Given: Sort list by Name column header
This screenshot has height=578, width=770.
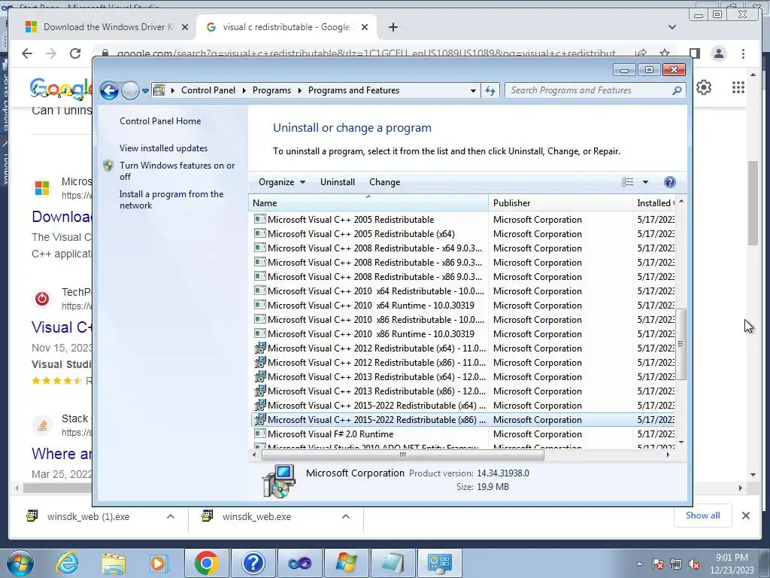Looking at the screenshot, I should click(x=368, y=203).
